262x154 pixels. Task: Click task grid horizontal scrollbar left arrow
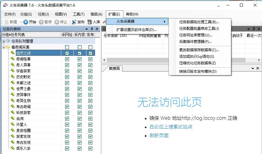(x=104, y=60)
